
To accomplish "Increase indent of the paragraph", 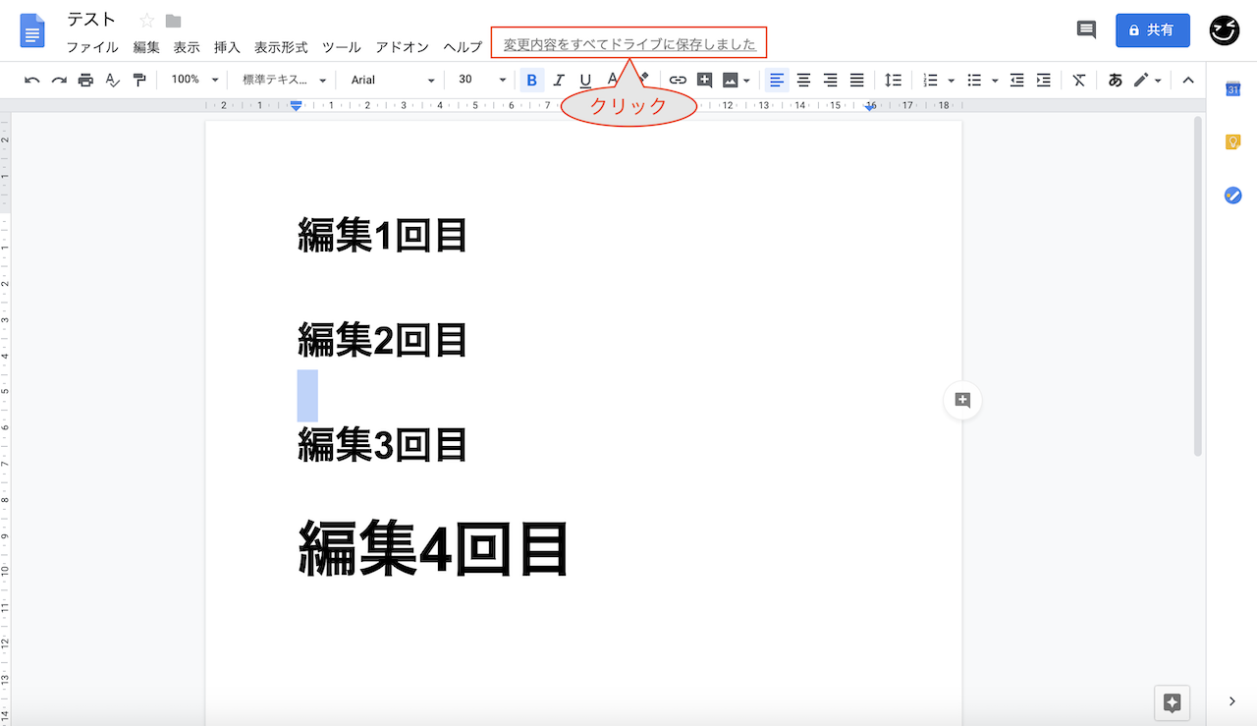I will [x=1044, y=80].
